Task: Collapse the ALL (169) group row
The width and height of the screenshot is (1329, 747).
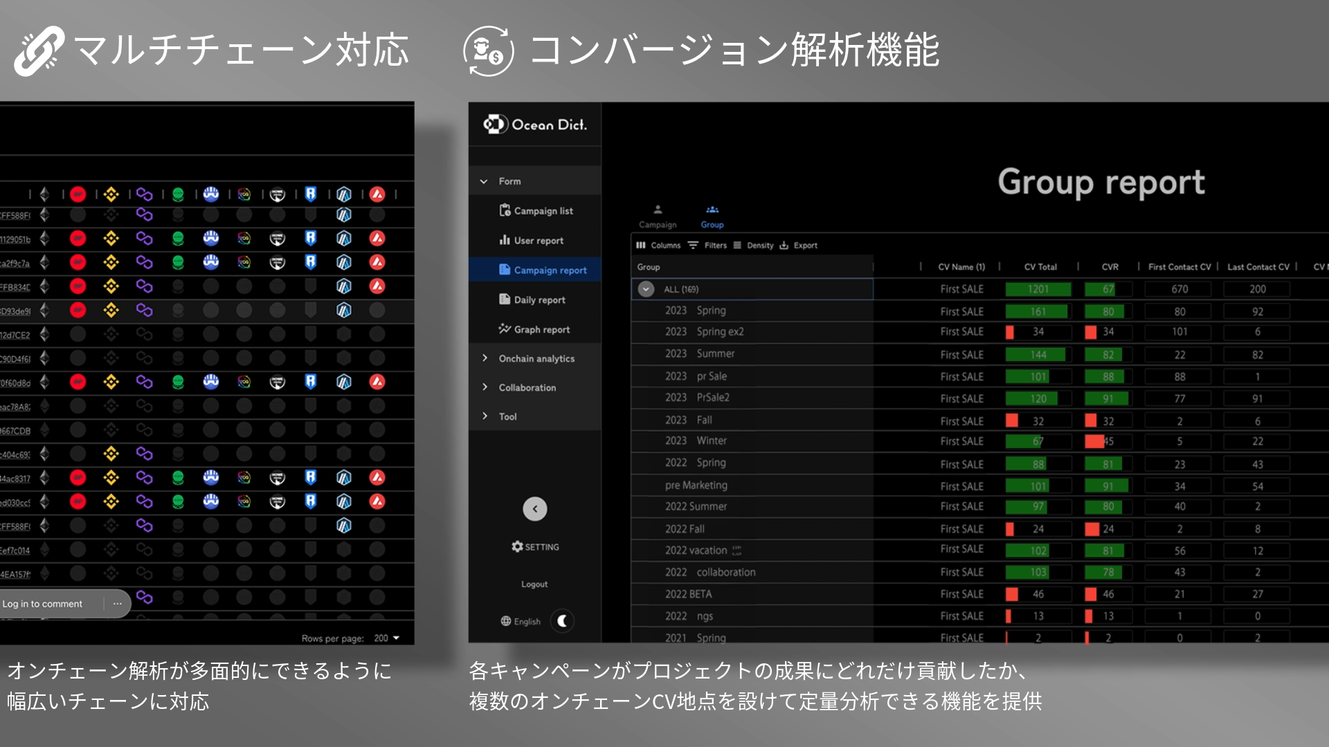Action: pyautogui.click(x=646, y=289)
